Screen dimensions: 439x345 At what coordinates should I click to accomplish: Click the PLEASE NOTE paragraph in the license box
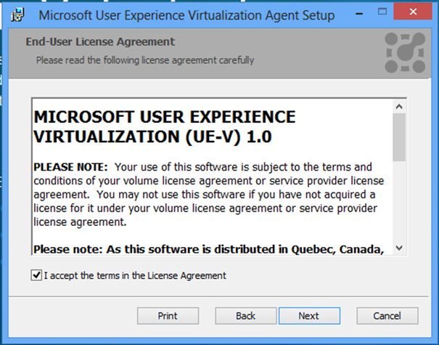[x=208, y=195]
